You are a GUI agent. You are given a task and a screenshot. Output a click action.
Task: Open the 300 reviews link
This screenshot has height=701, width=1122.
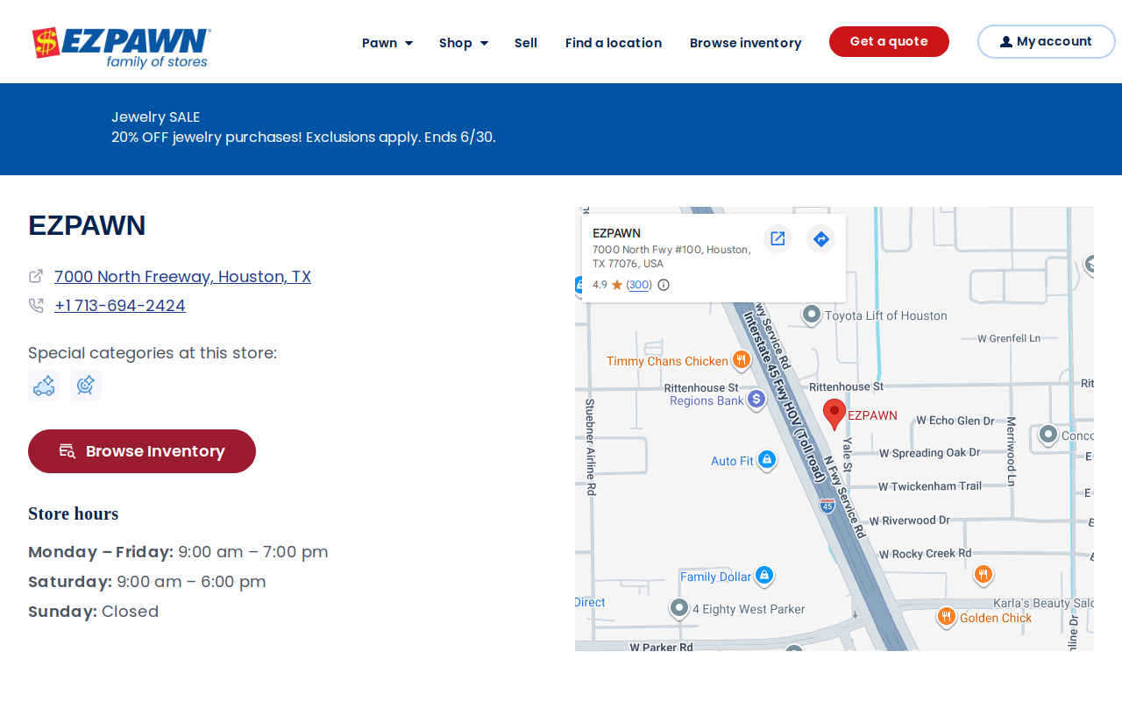pos(640,285)
